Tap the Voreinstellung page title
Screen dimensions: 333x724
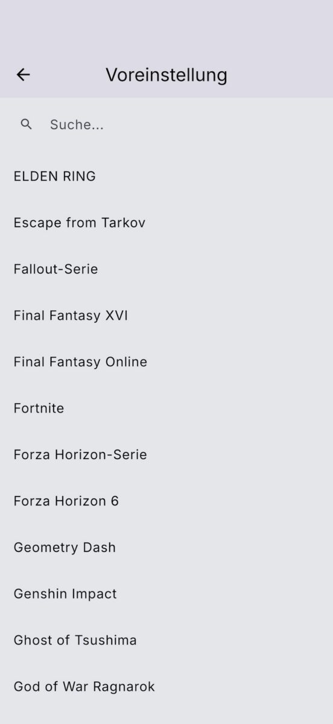166,75
